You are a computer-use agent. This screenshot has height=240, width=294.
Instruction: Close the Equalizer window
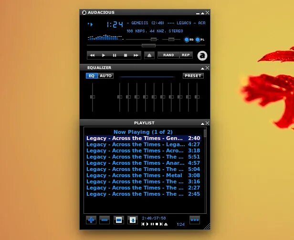tap(207, 68)
